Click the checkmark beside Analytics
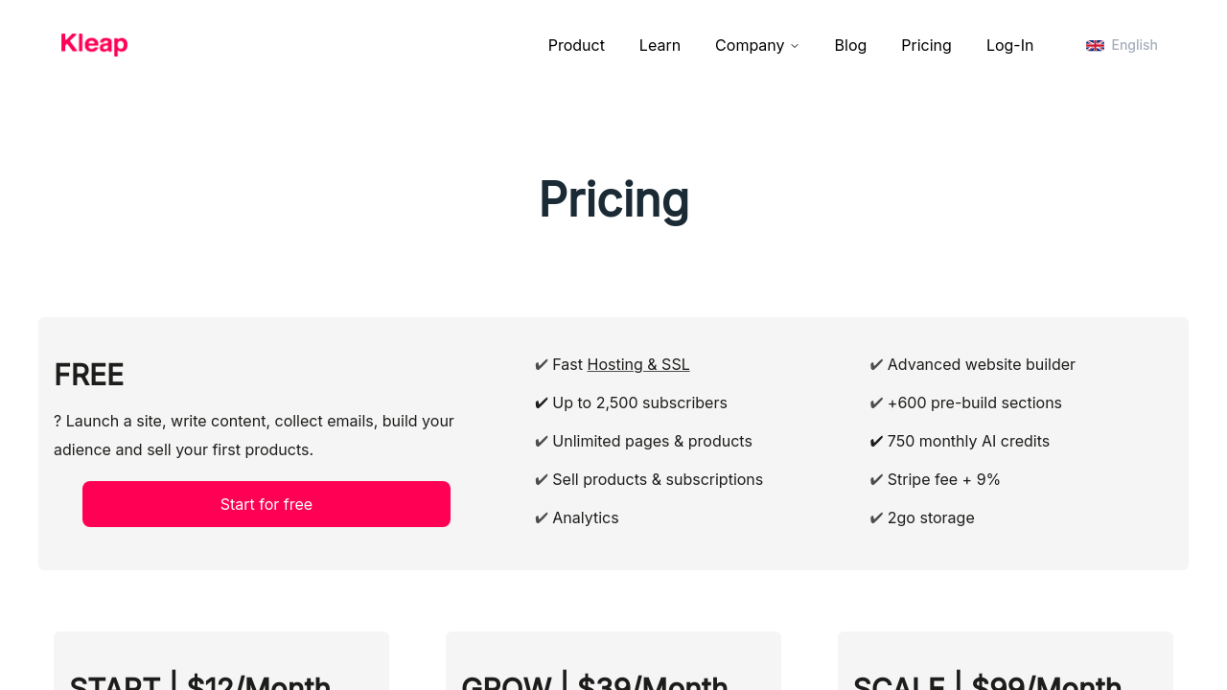The height and width of the screenshot is (690, 1227). 541,517
